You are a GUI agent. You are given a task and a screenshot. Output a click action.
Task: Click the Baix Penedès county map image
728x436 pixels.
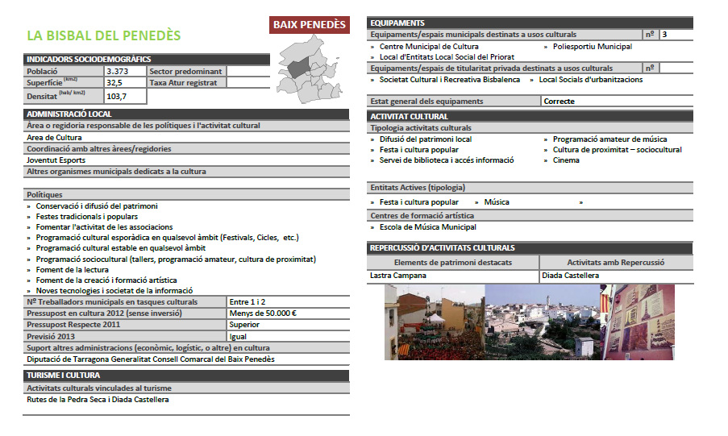[x=310, y=69]
